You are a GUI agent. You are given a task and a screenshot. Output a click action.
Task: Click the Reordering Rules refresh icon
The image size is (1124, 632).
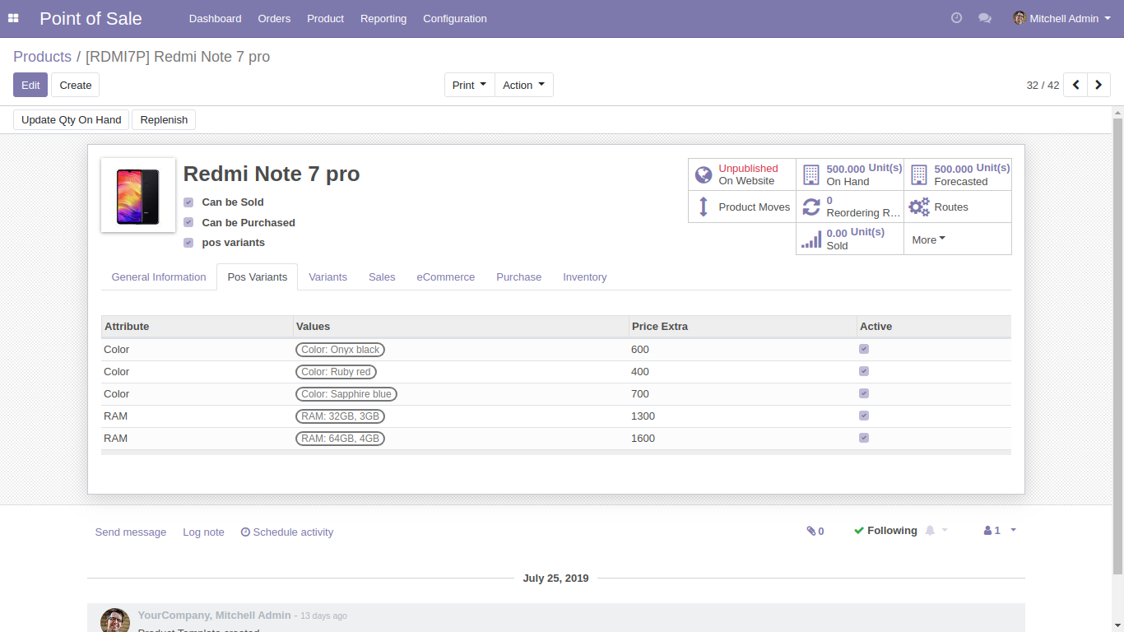811,207
